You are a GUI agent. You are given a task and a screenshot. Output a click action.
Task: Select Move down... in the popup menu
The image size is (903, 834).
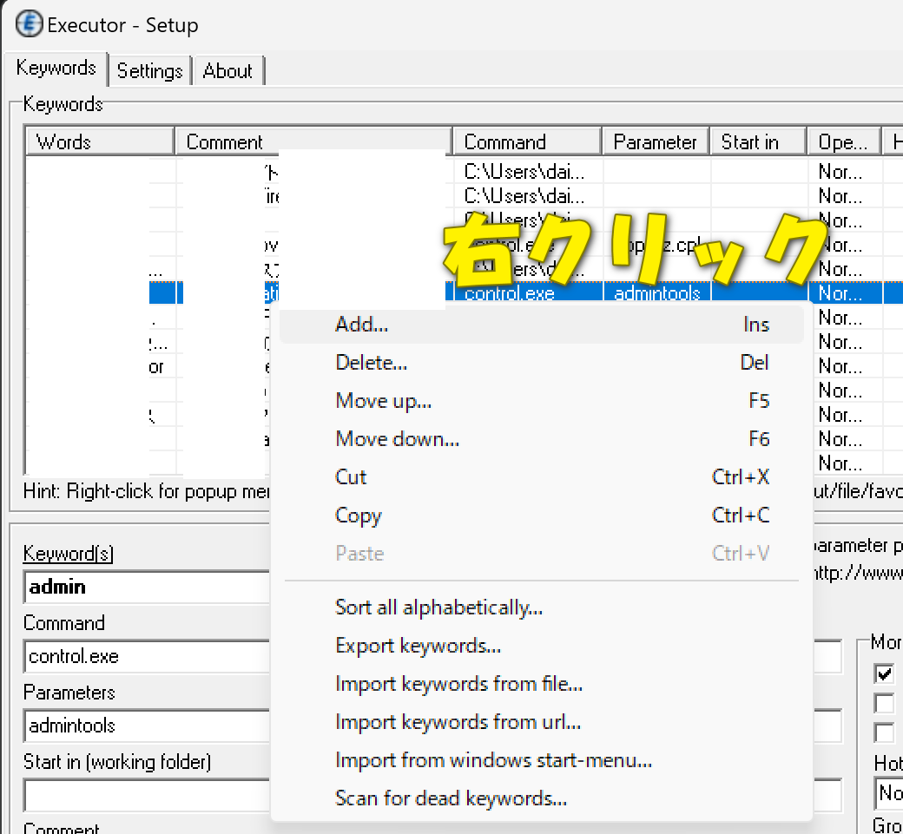click(x=541, y=439)
